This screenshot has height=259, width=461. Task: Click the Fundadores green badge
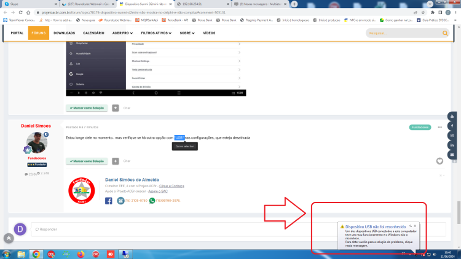(420, 127)
